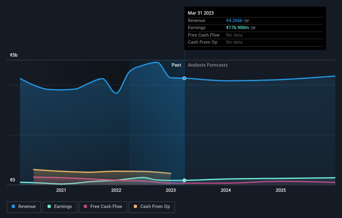Click the 2022 x-axis label

pyautogui.click(x=116, y=190)
